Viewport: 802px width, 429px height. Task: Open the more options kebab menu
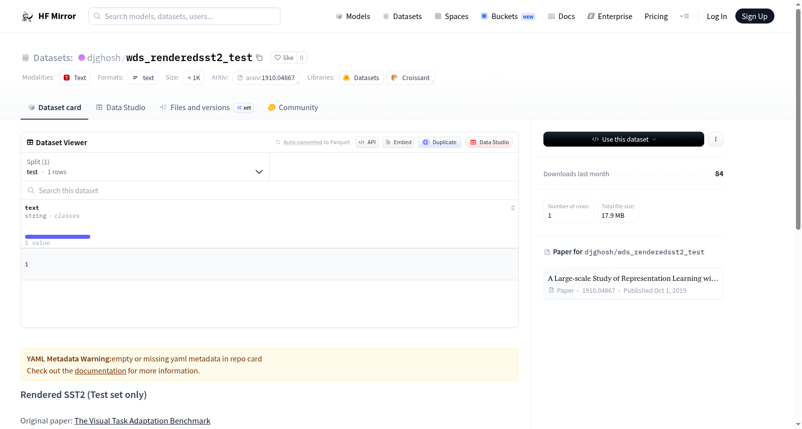pyautogui.click(x=716, y=139)
